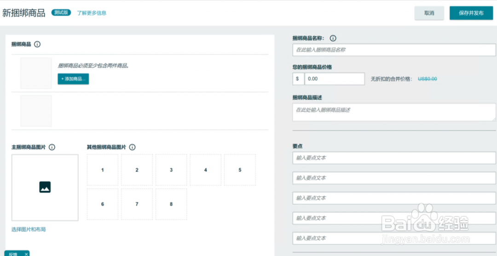The width and height of the screenshot is (497, 256).
Task: Click info icon beside 捆绑商品名称 label
Action: tap(333, 38)
